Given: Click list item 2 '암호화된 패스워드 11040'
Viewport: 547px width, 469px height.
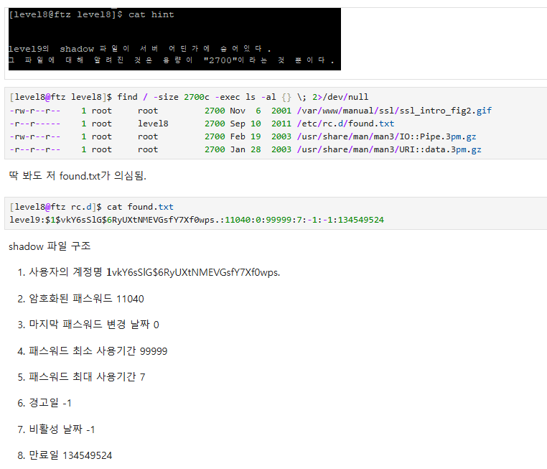Looking at the screenshot, I should (x=80, y=299).
